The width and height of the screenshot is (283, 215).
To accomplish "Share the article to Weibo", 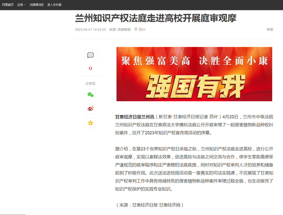I will [90, 109].
